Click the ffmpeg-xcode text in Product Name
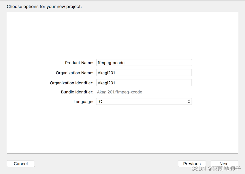Screen dimensions: 245x174 [111, 63]
